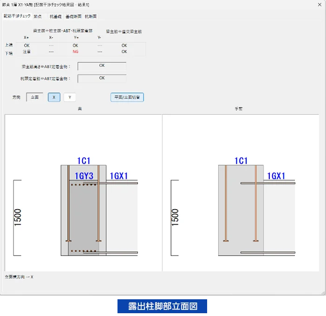The image size is (326, 316).
Task: Click the 1500 dimension in the right drawing
Action: coord(175,217)
